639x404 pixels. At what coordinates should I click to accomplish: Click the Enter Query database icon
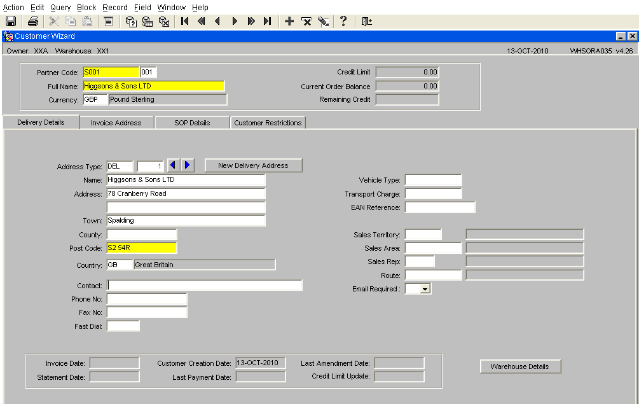point(131,21)
